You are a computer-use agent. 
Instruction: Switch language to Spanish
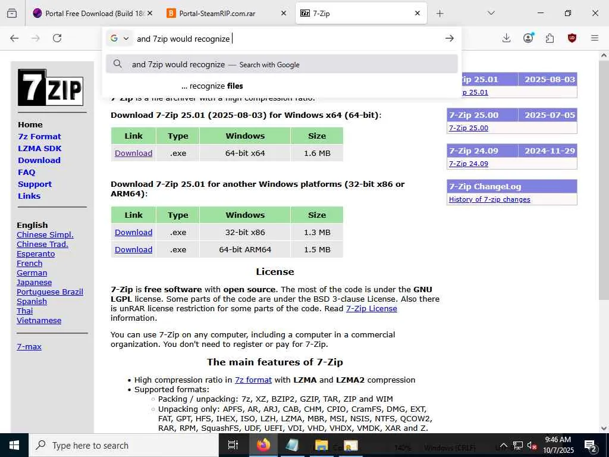pos(32,302)
